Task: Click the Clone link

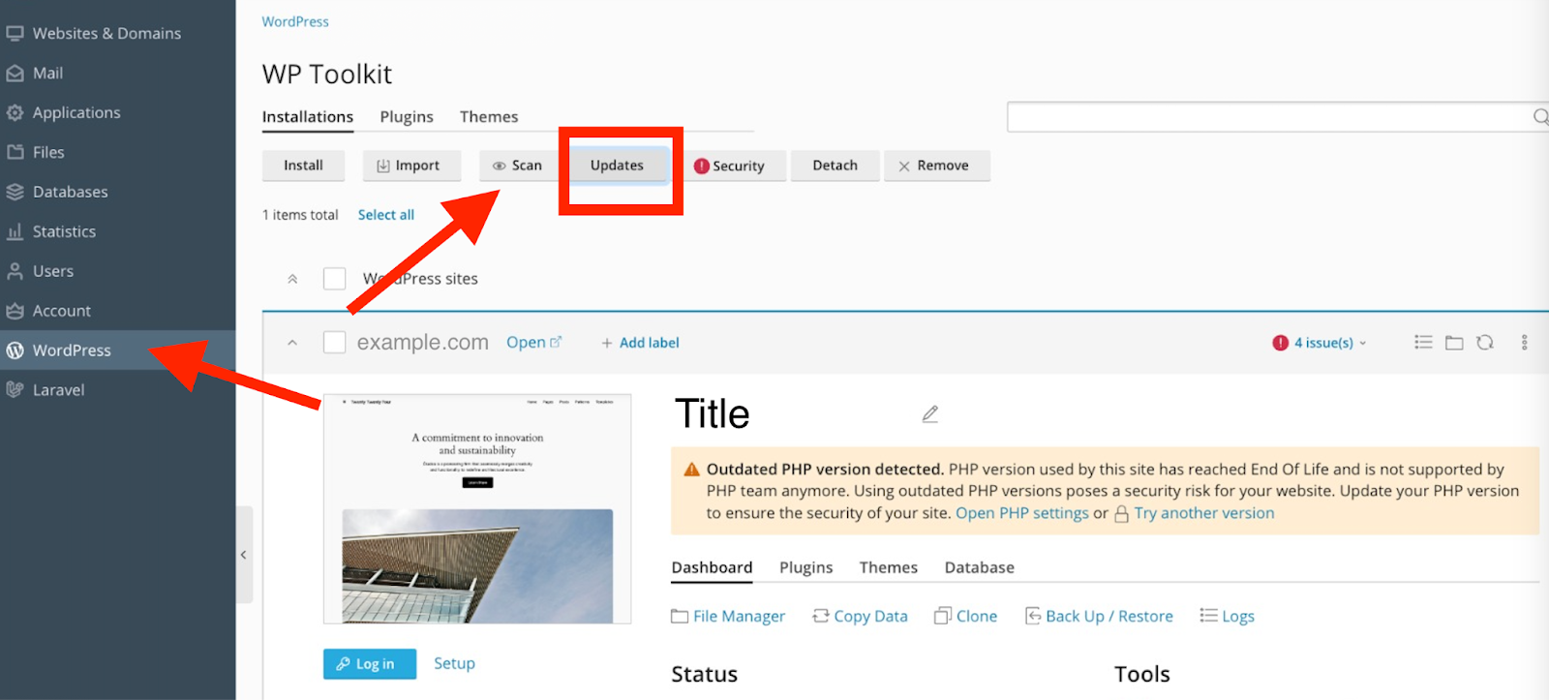Action: pos(965,617)
